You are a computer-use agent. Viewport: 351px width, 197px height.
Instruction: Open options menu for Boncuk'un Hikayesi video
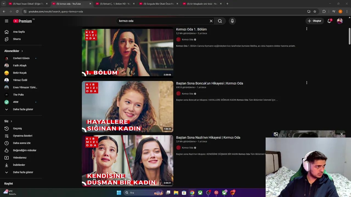point(307,83)
